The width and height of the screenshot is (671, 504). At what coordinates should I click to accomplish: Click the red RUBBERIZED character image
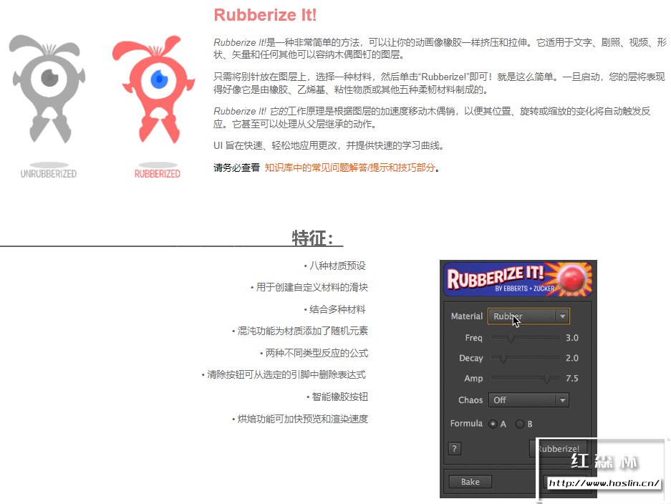pos(153,89)
